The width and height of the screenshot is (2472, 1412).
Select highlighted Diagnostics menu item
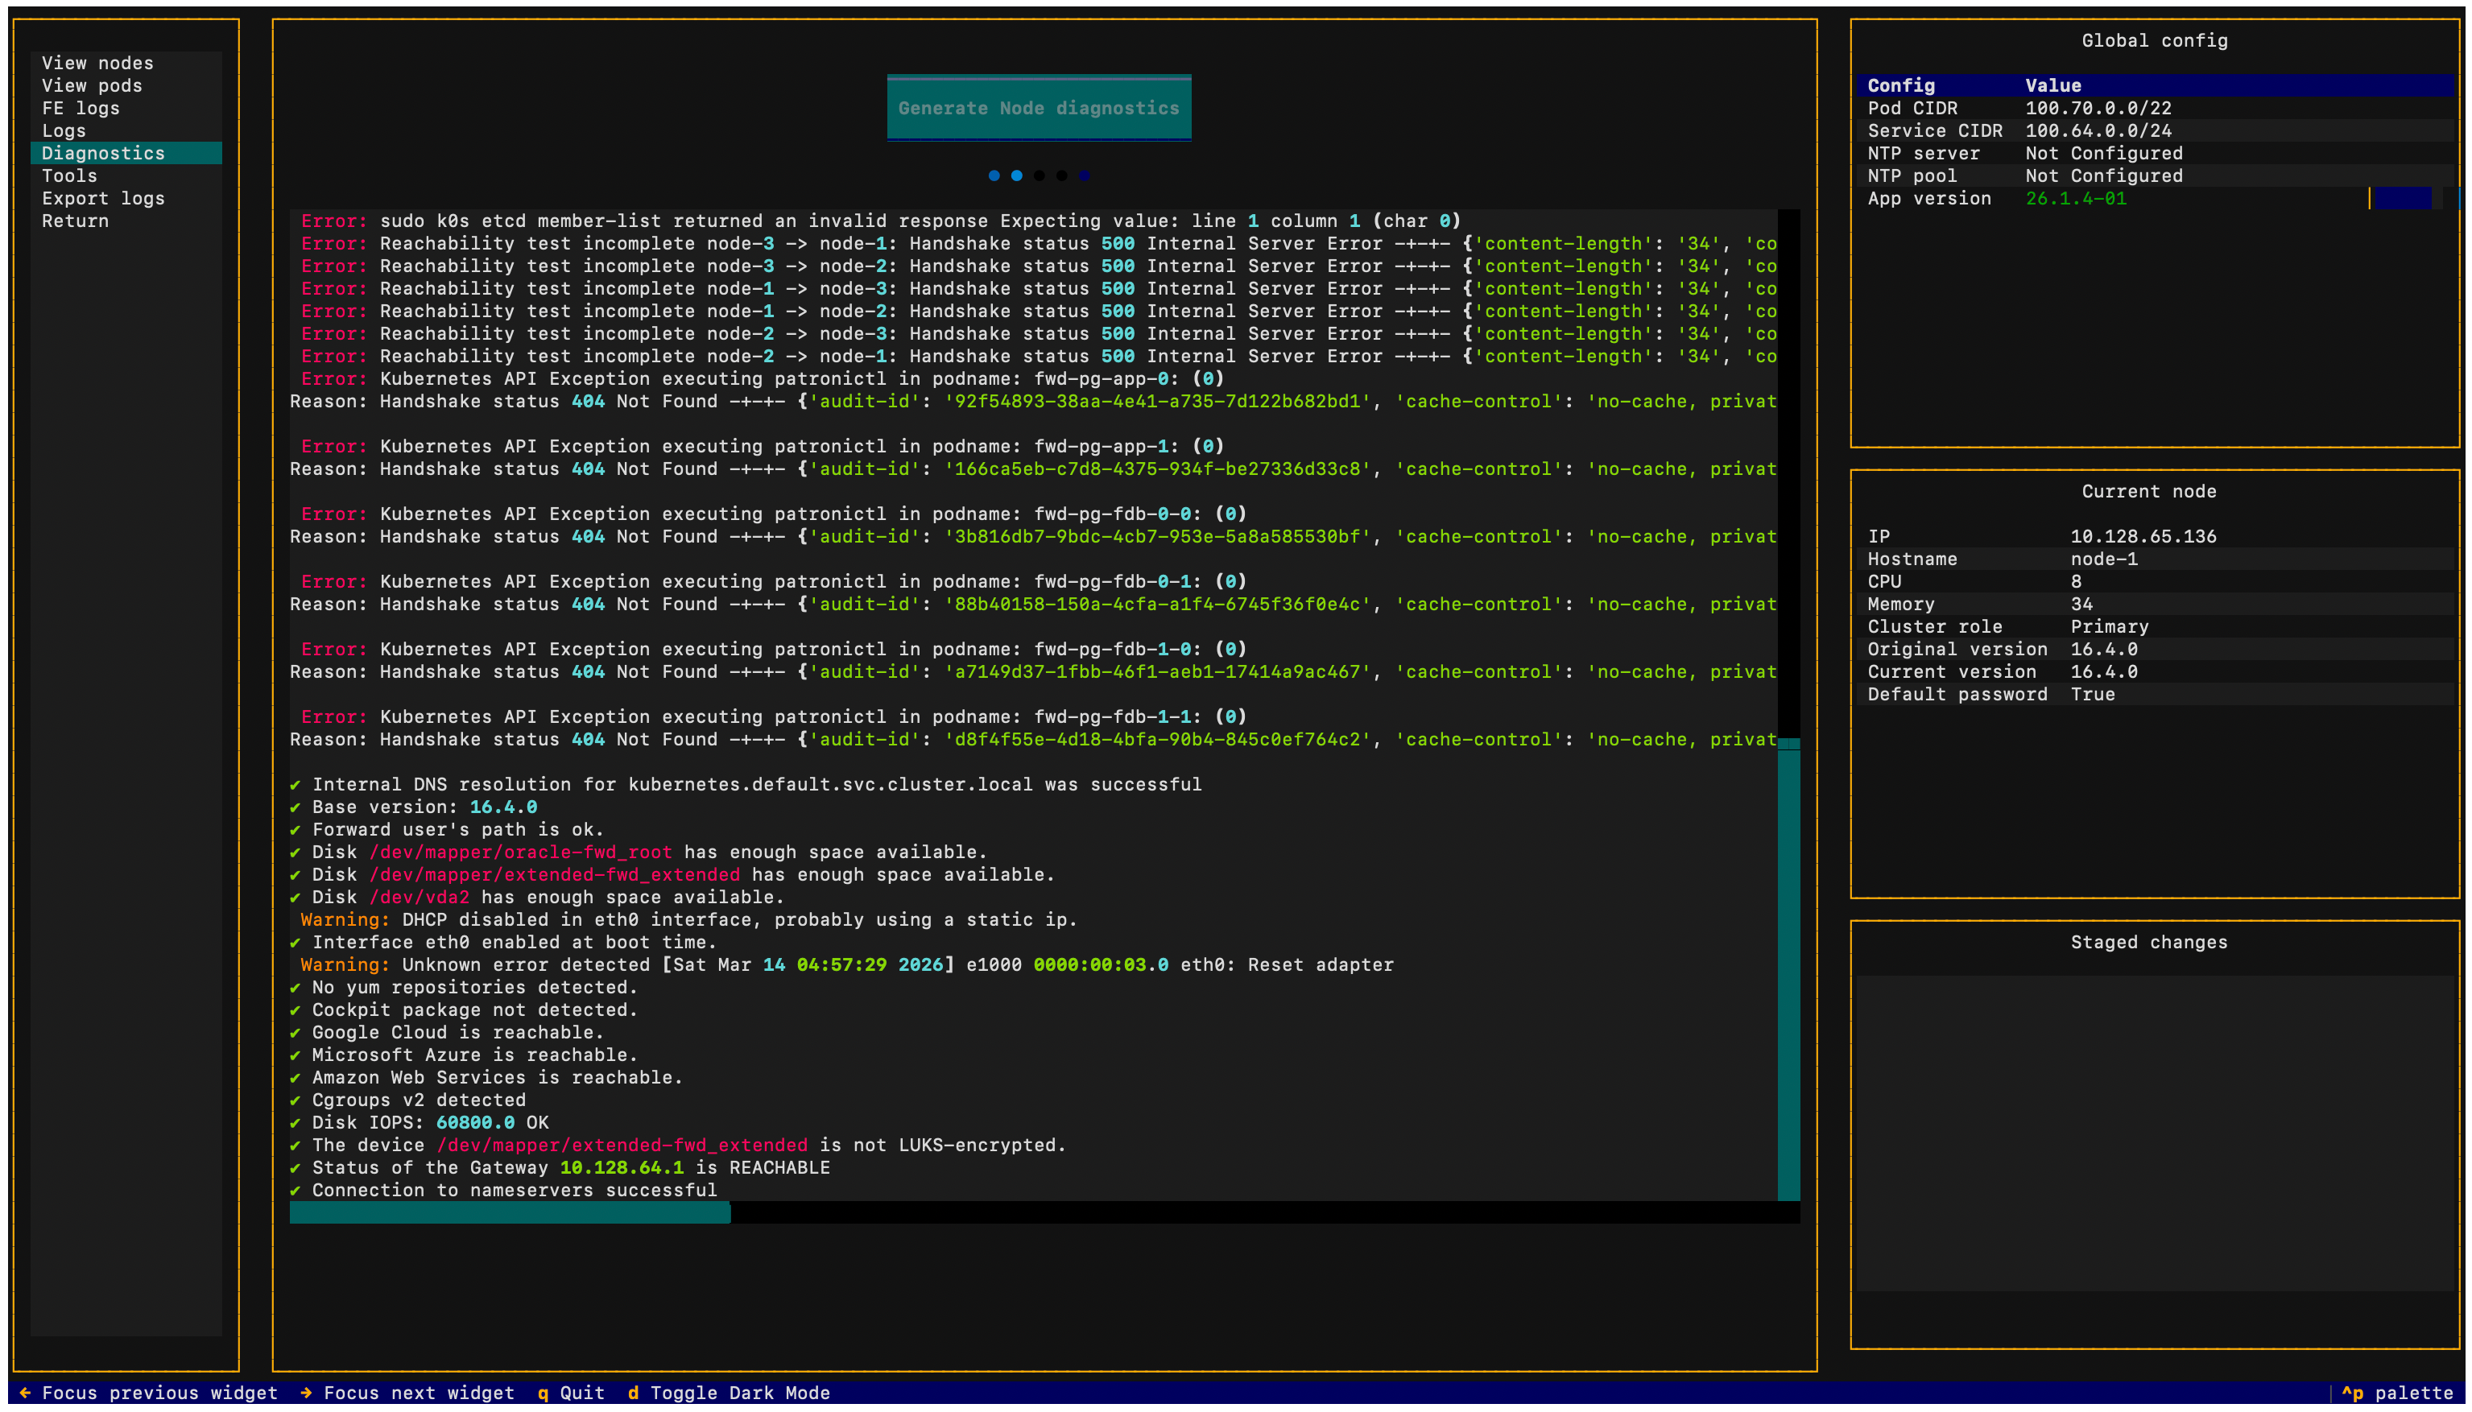pos(126,153)
